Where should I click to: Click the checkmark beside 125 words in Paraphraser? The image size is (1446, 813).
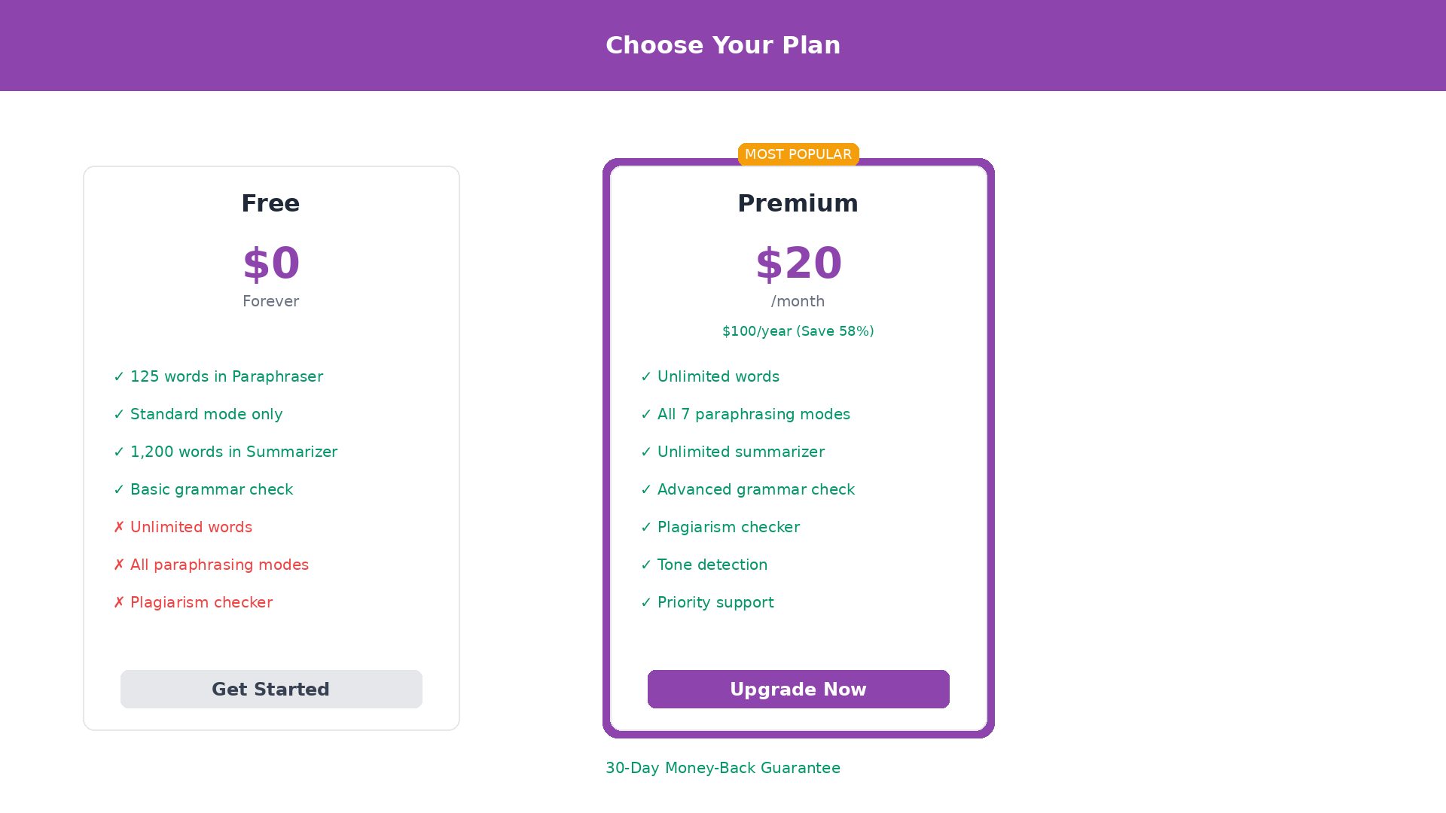(119, 376)
